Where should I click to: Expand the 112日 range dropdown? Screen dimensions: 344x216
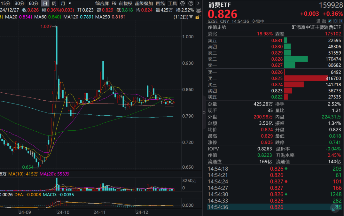click(191, 17)
